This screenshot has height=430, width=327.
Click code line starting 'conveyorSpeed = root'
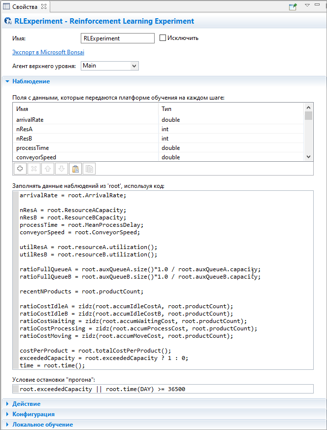pyautogui.click(x=80, y=232)
